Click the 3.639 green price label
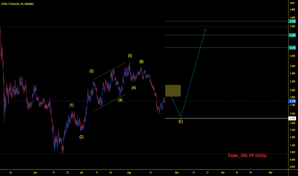This screenshot has width=298, height=176. point(292,35)
